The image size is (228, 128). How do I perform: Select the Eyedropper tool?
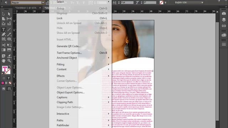point(9,56)
